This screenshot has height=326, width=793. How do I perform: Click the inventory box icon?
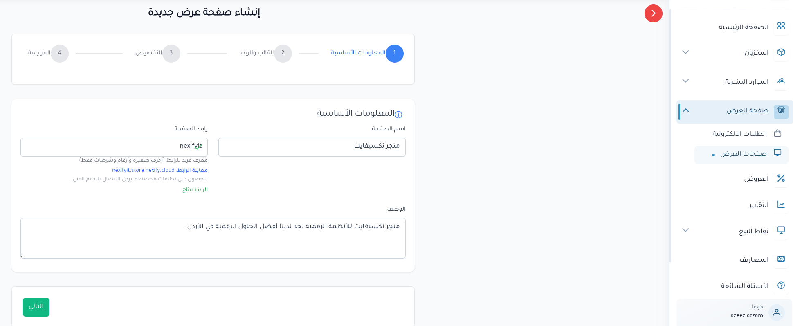click(x=781, y=52)
